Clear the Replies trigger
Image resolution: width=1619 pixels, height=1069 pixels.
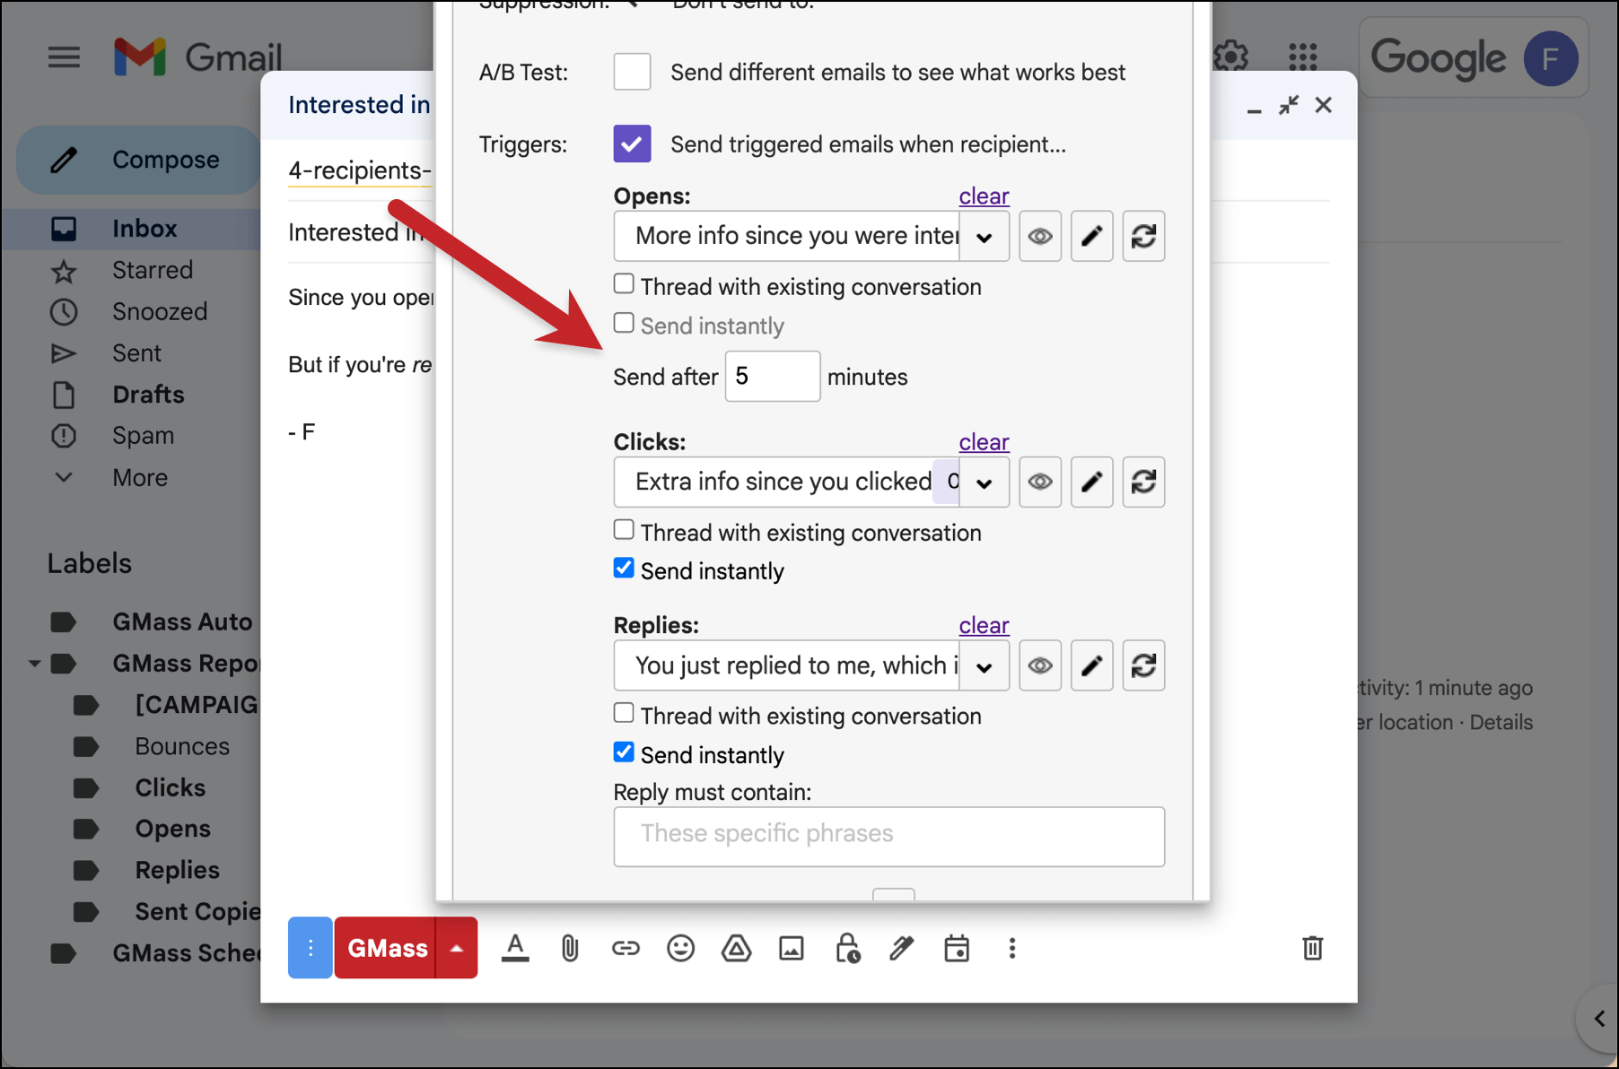(984, 625)
